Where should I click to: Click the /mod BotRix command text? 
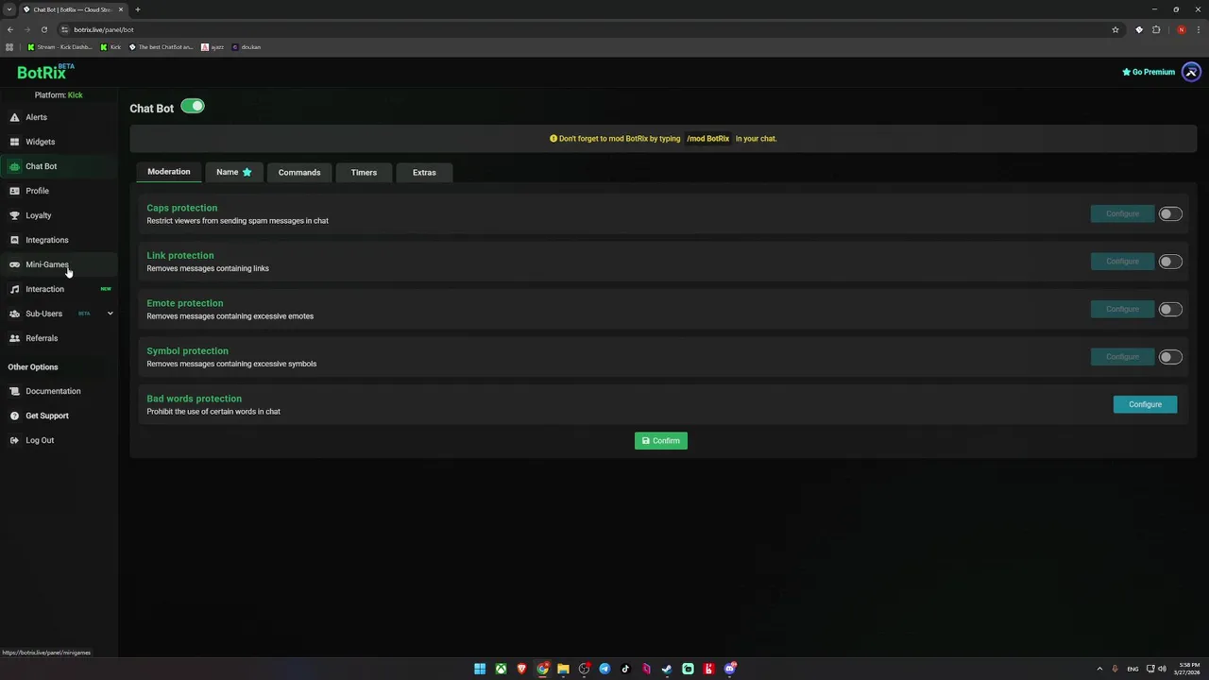(x=708, y=139)
